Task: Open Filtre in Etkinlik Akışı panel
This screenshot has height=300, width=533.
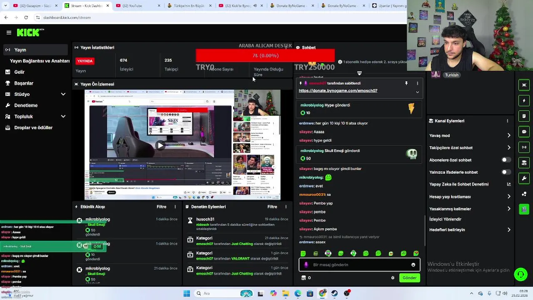Action: pyautogui.click(x=162, y=207)
